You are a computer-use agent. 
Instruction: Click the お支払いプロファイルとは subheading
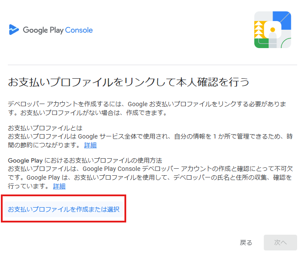pyautogui.click(x=45, y=128)
